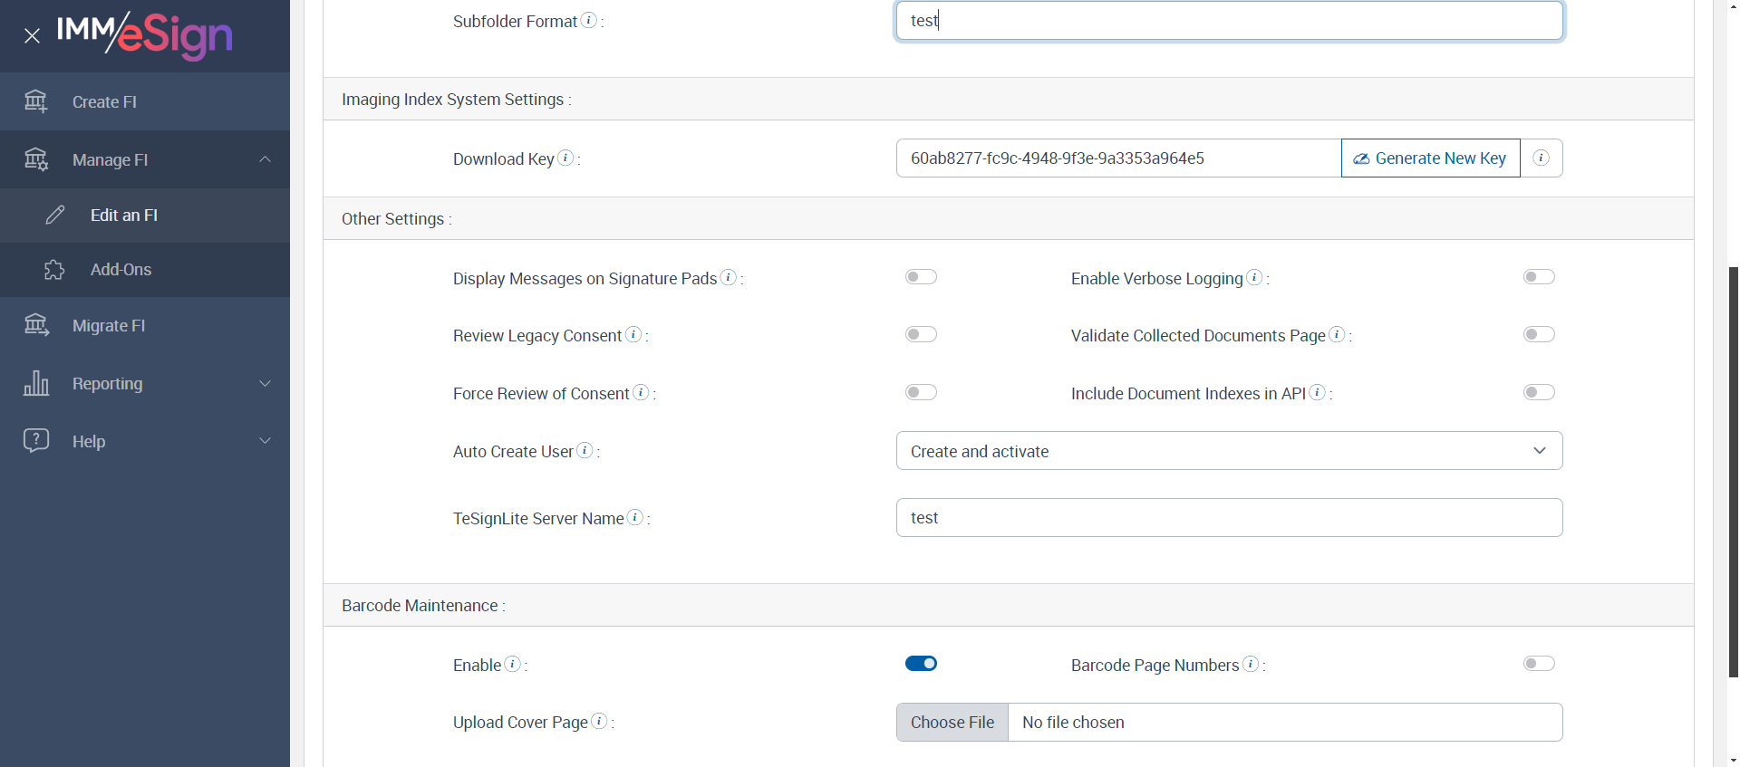Click info icon beside Enable Verbose Logging
The width and height of the screenshot is (1740, 767).
point(1254,277)
